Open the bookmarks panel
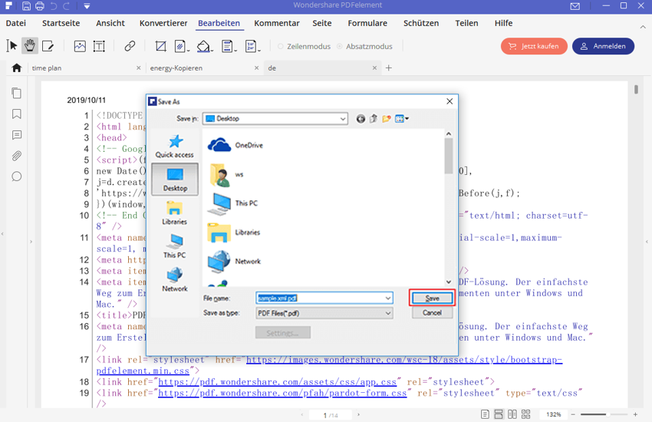The height and width of the screenshot is (422, 652). [17, 114]
